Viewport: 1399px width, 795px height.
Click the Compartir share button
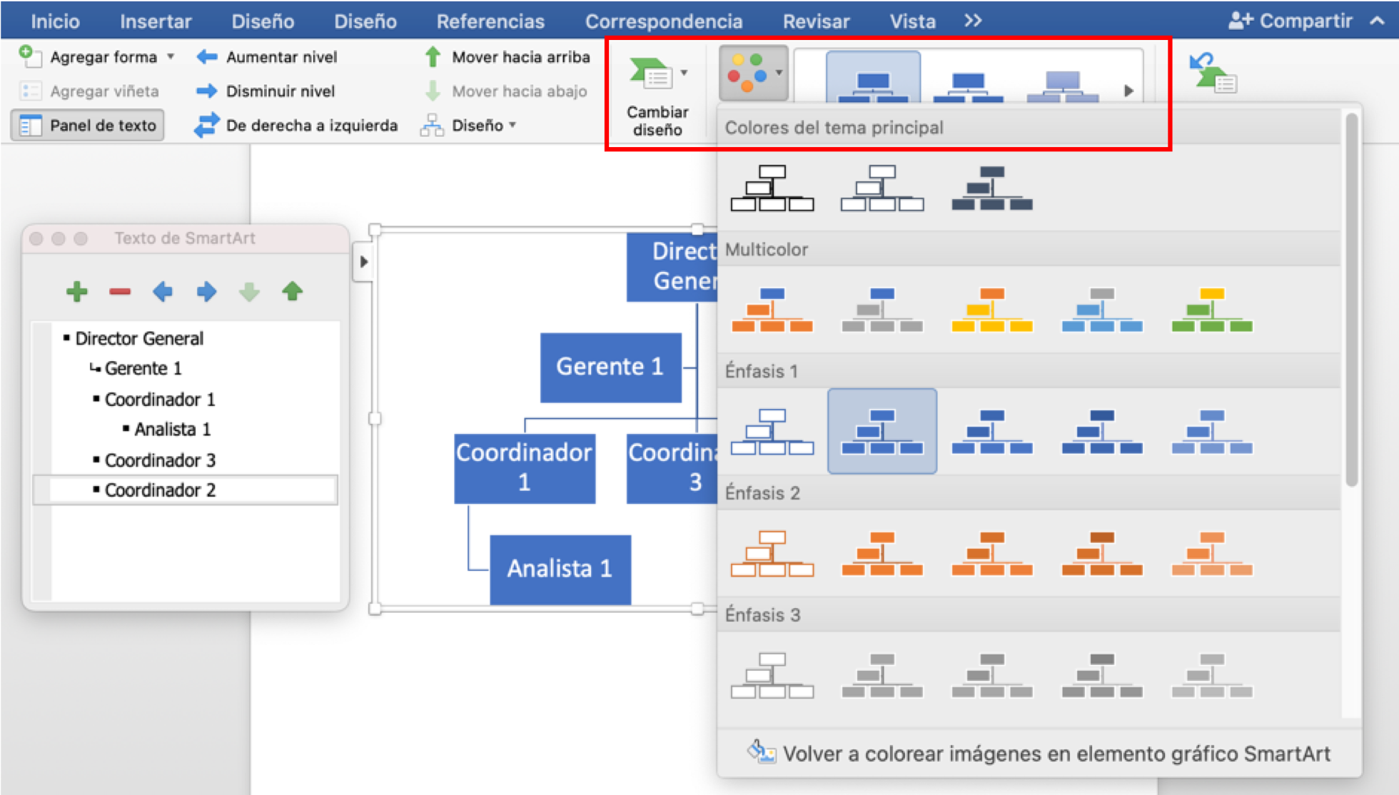click(x=1290, y=21)
